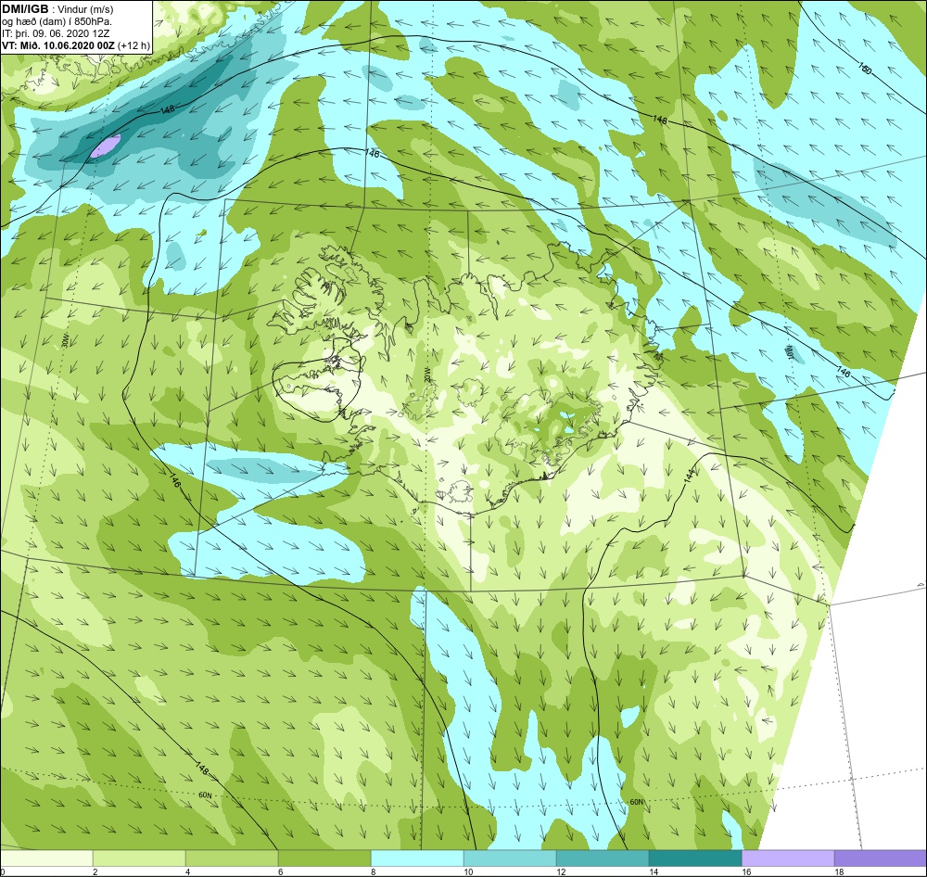This screenshot has height=877, width=927.
Task: Pick the 12–14 m/s teal legend swatch
Action: 603,858
